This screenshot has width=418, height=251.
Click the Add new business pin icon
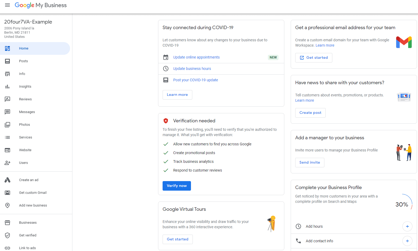pos(7,205)
